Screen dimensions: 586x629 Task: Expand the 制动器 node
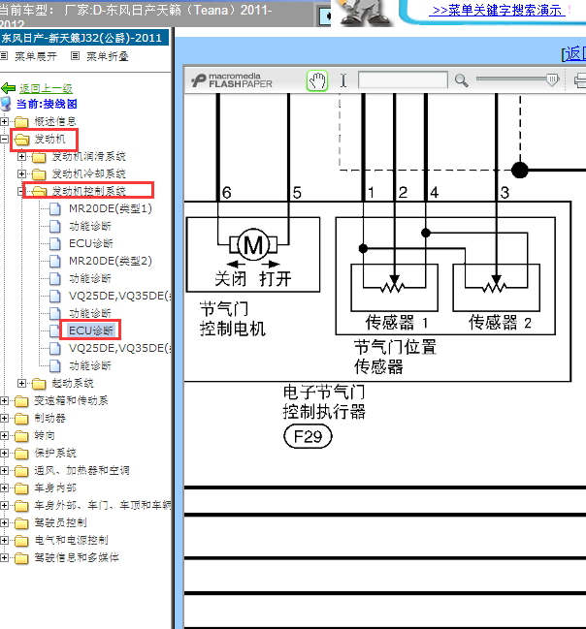coord(5,418)
